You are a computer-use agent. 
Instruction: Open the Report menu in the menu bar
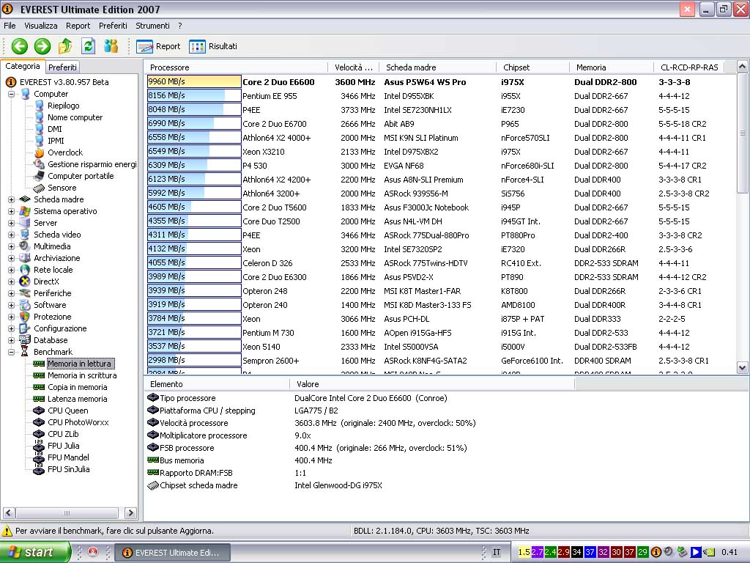tap(78, 26)
